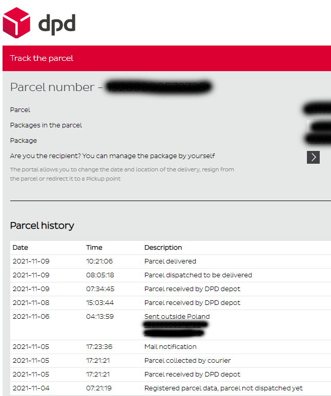Select the Time column header
The height and width of the screenshot is (396, 331).
[x=94, y=248]
